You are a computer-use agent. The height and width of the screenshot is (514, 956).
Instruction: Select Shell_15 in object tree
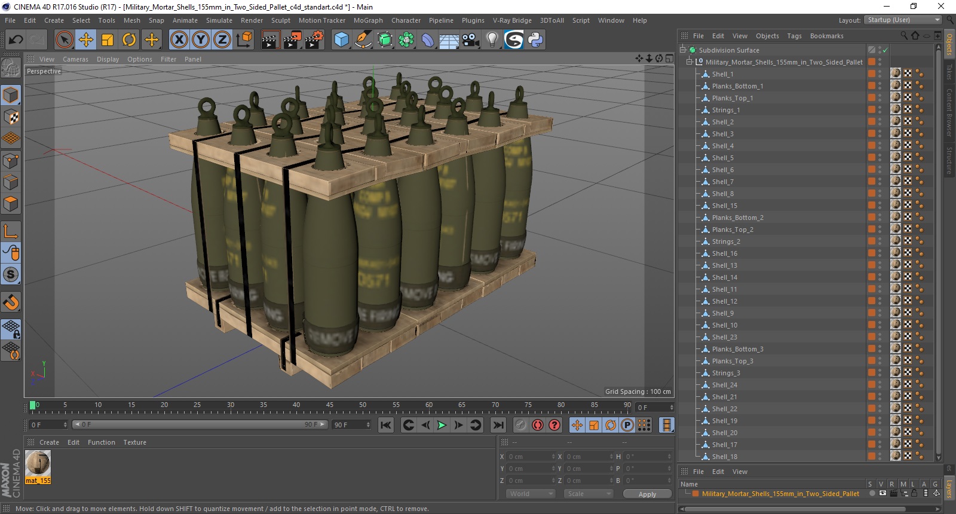724,206
